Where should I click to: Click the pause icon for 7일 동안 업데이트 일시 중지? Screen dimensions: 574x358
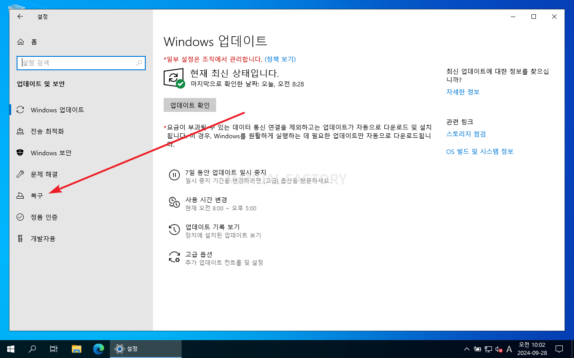(x=174, y=175)
